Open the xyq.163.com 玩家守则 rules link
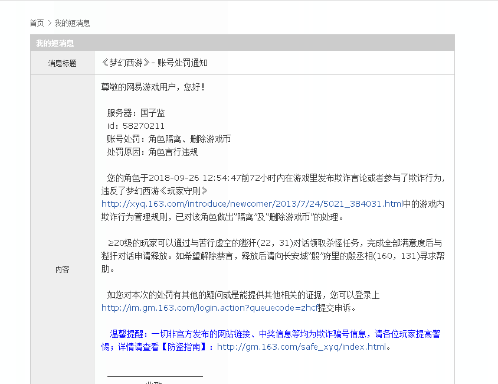The height and width of the screenshot is (384, 498). (252, 204)
